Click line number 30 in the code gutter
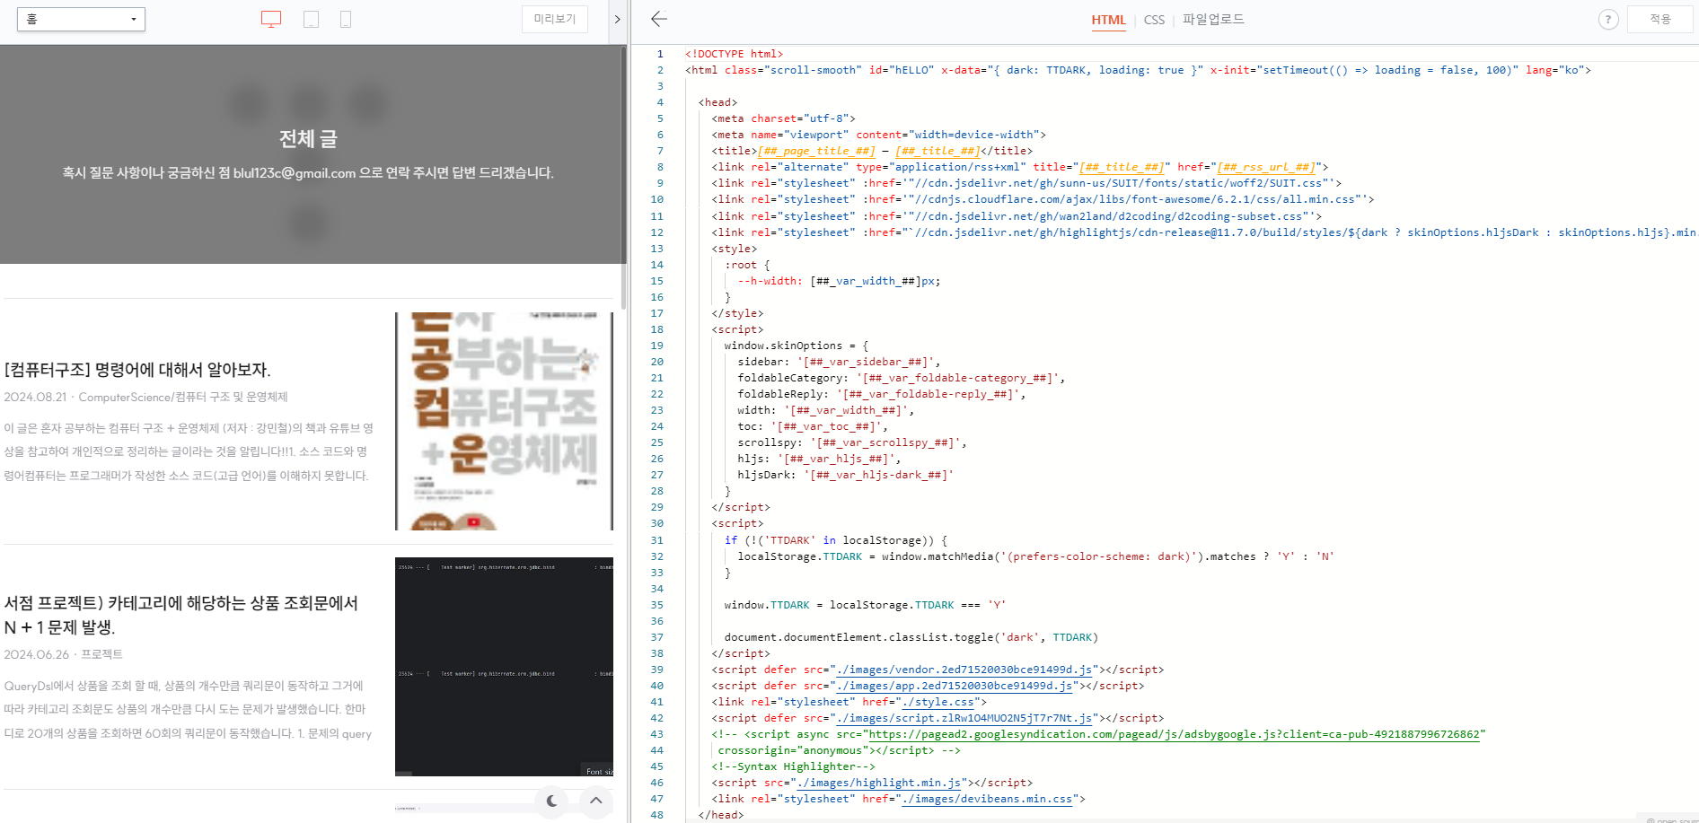Image resolution: width=1699 pixels, height=823 pixels. (656, 523)
